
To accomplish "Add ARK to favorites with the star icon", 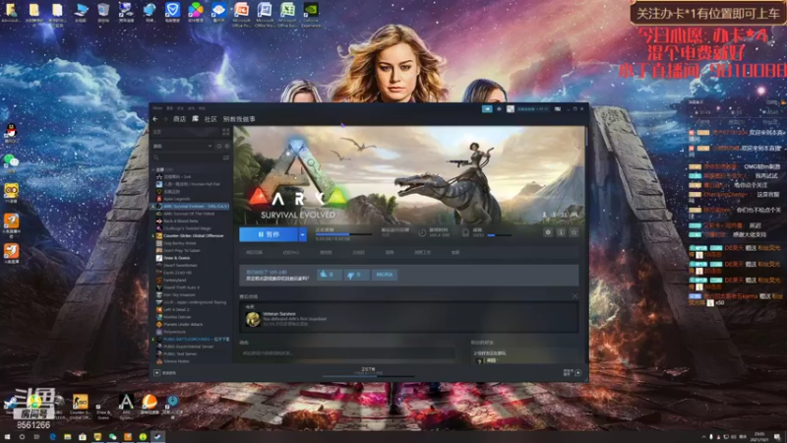I will 574,232.
